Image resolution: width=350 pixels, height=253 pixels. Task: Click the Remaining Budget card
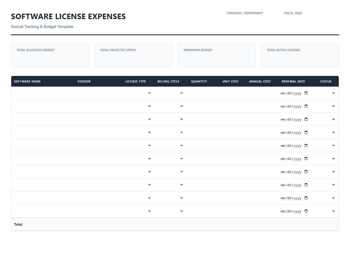217,55
